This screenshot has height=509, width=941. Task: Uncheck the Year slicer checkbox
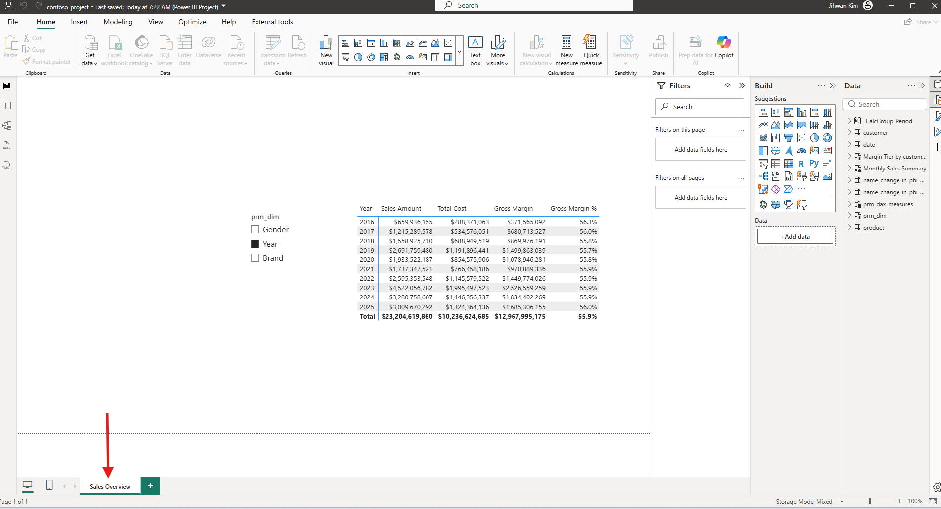point(255,244)
